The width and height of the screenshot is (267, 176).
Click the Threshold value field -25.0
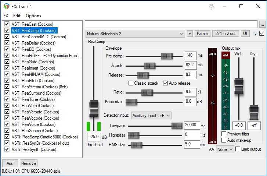(x=94, y=137)
